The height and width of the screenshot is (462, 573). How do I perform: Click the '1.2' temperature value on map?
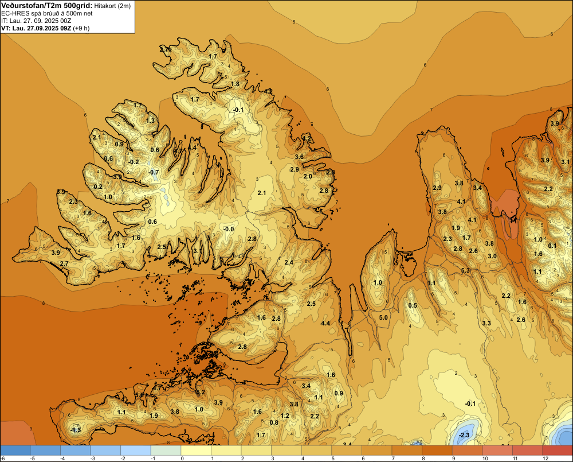(285, 416)
